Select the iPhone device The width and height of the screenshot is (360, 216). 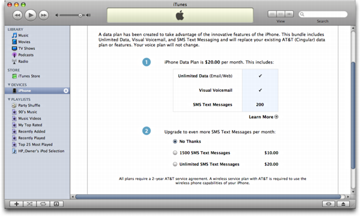pyautogui.click(x=37, y=91)
